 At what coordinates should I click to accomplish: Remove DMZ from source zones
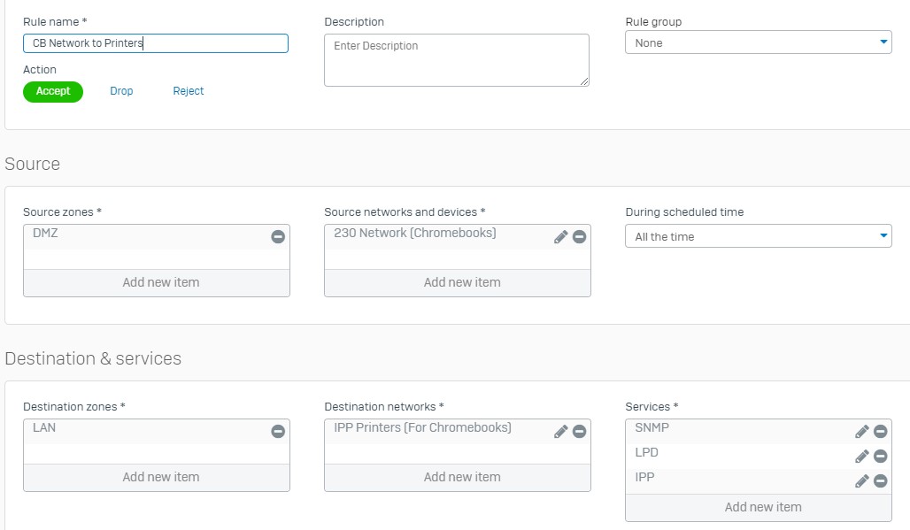(278, 237)
